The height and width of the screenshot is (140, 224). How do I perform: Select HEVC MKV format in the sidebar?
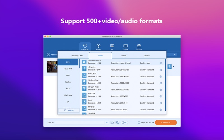tap(68, 95)
